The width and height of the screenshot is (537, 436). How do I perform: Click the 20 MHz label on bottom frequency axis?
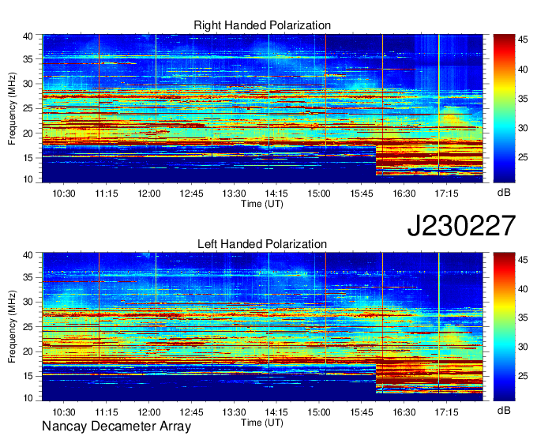pyautogui.click(x=28, y=351)
